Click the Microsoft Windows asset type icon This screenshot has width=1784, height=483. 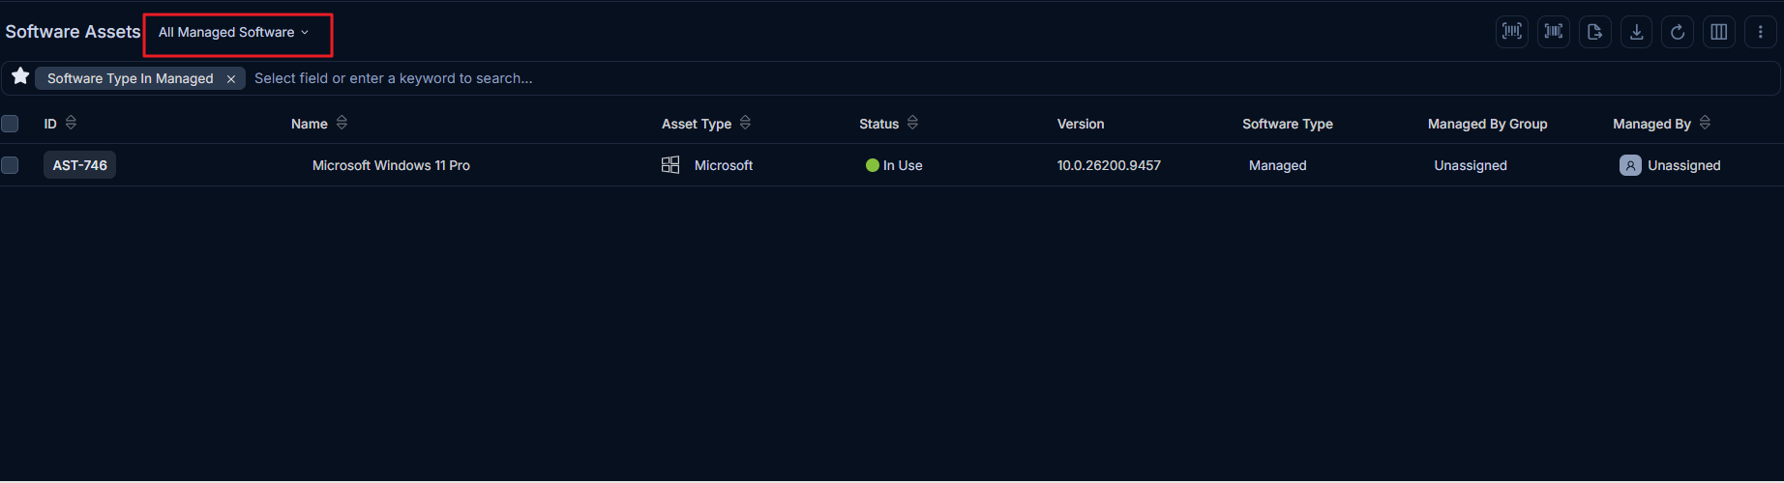click(670, 165)
